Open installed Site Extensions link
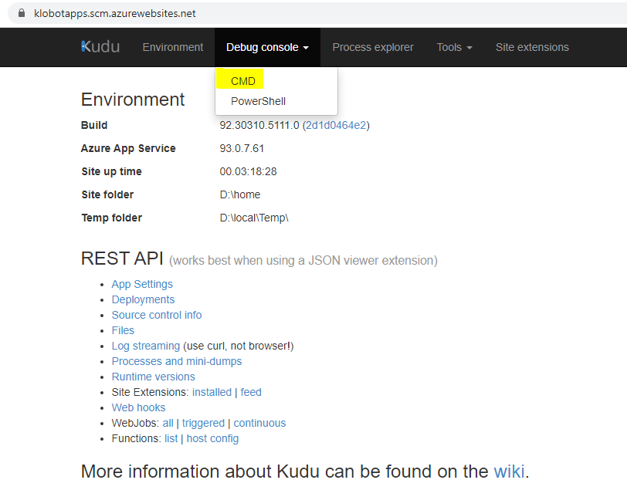This screenshot has height=490, width=627. pos(212,392)
